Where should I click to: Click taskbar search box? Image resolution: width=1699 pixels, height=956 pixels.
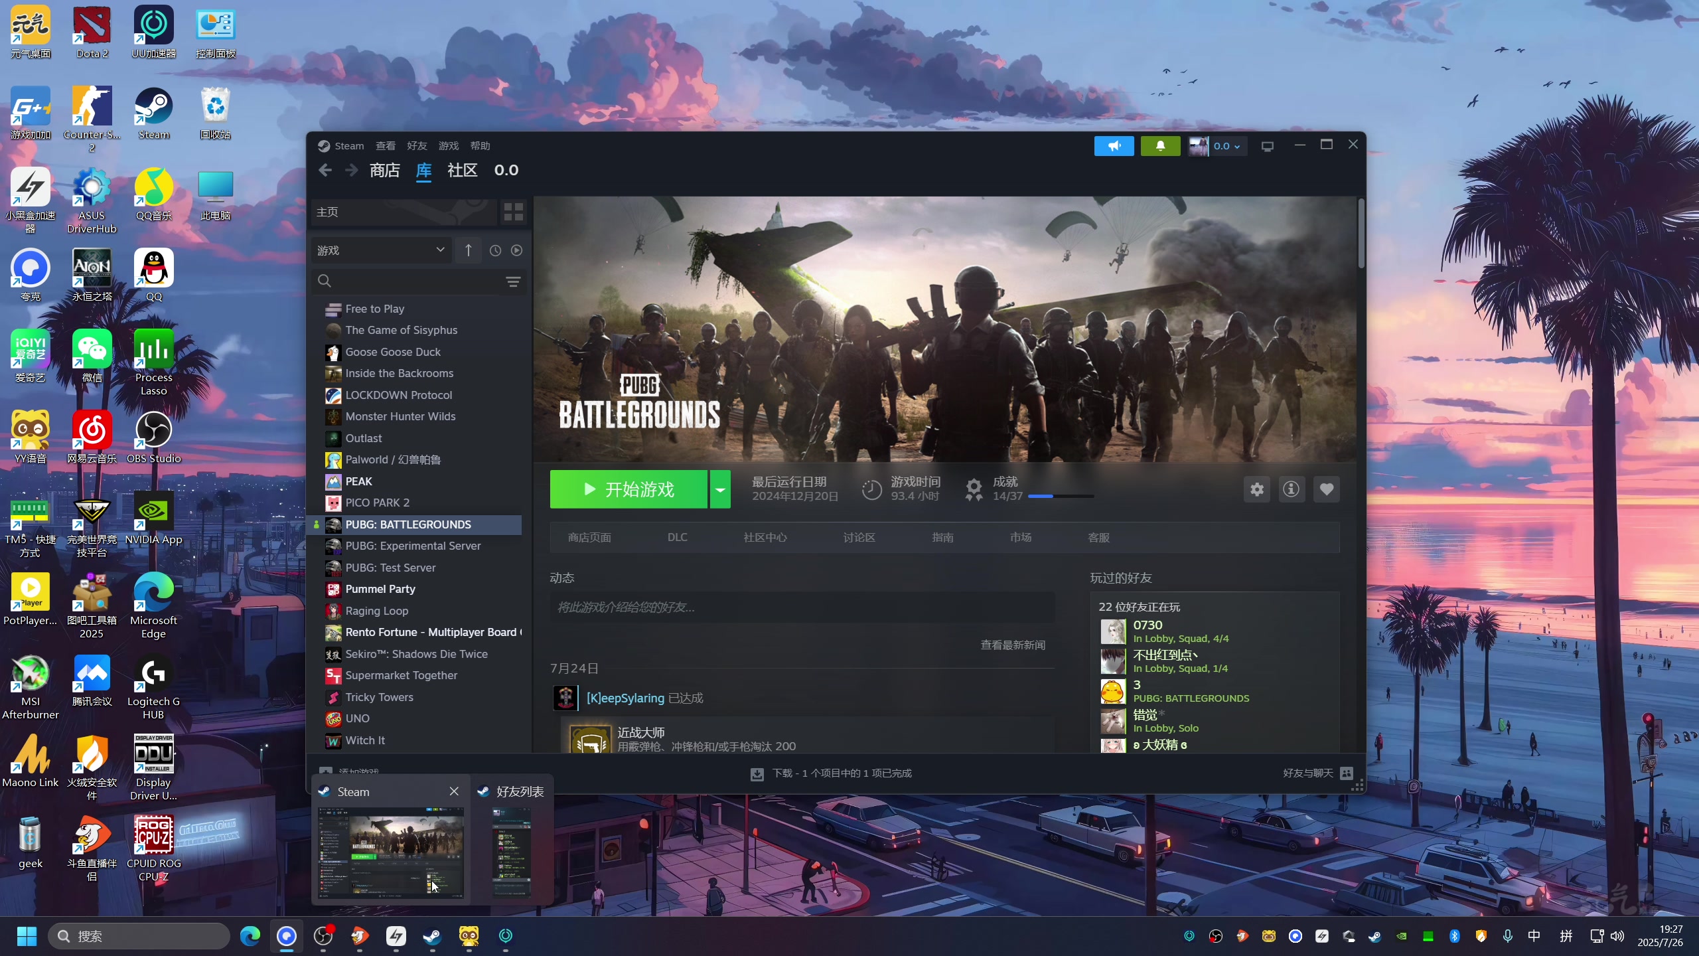point(139,936)
